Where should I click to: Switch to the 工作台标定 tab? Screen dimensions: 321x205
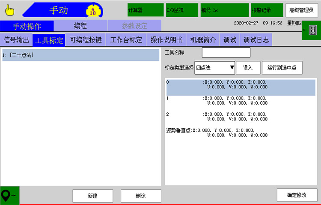click(126, 40)
